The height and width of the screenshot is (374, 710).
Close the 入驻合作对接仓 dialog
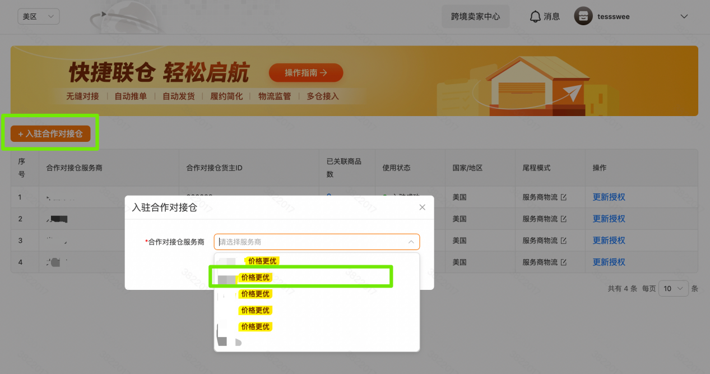point(422,207)
